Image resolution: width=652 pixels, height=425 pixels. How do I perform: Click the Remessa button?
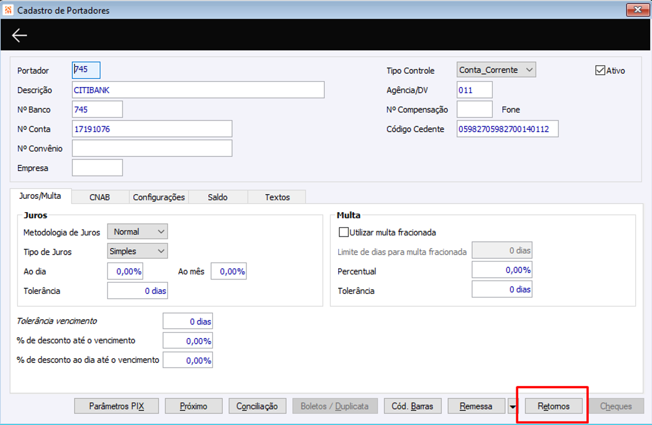point(476,406)
